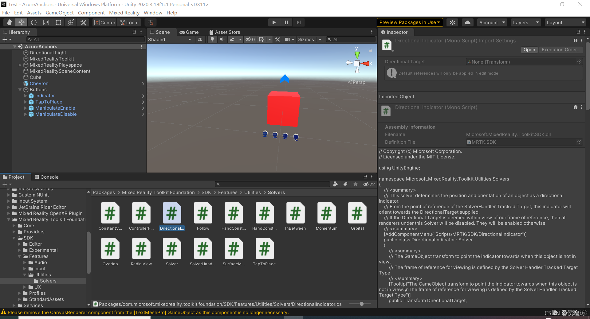This screenshot has width=590, height=319.
Task: Switch to the Console tab
Action: [46, 177]
